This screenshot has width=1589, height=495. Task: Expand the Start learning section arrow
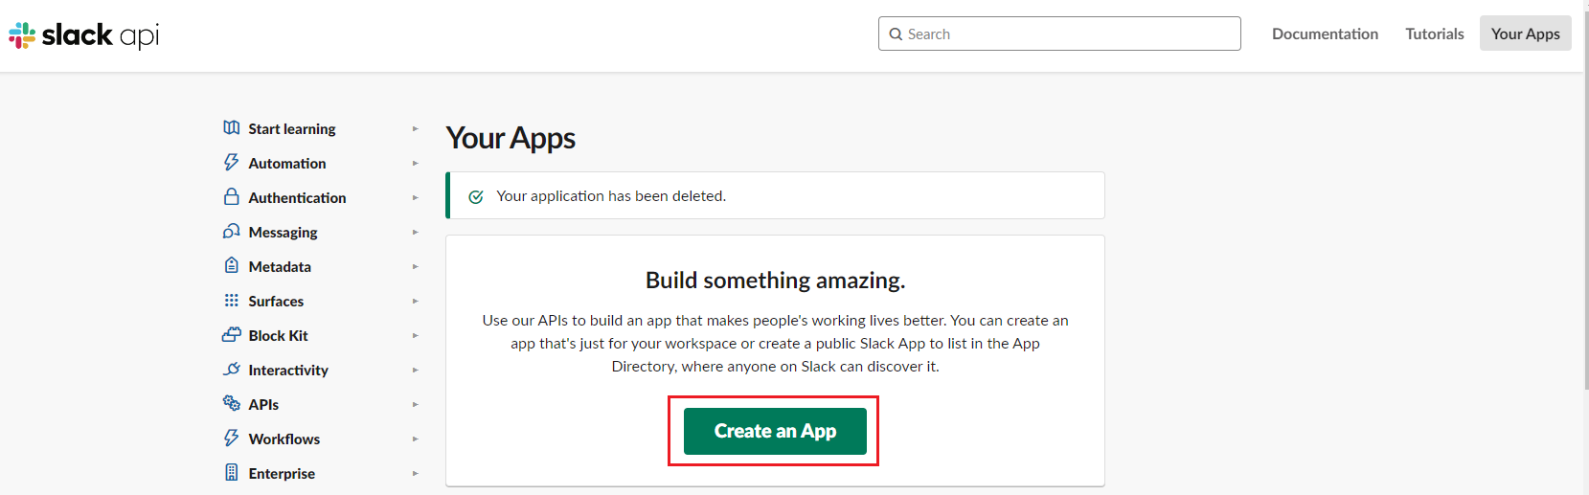[x=415, y=128]
